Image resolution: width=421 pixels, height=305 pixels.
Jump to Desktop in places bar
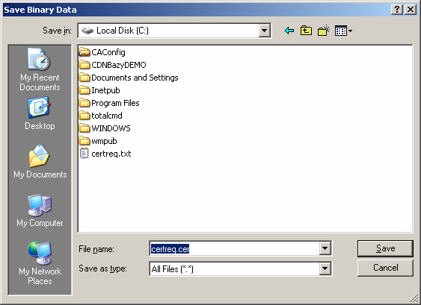[x=40, y=114]
